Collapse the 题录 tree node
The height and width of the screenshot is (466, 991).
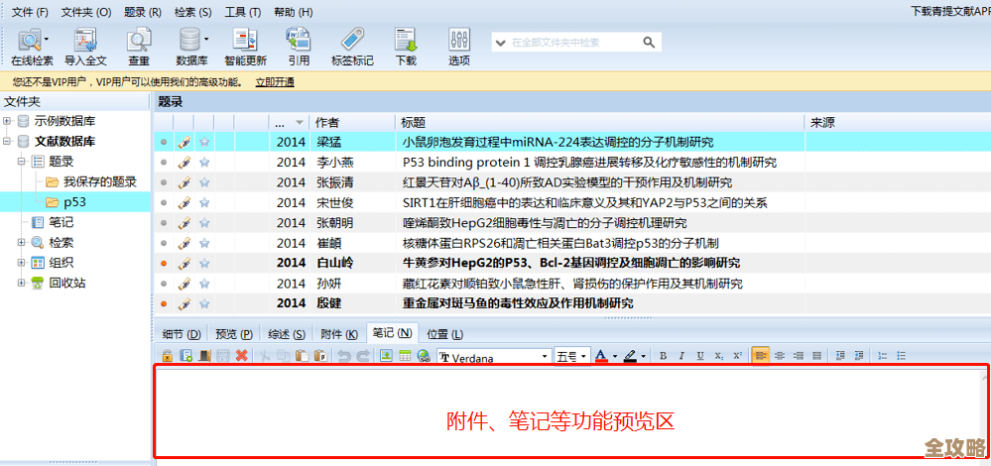pos(21,162)
